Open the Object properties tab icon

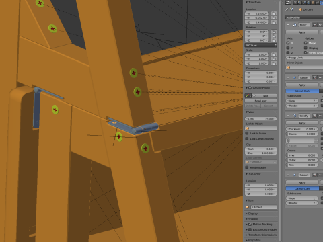[x=313, y=3]
